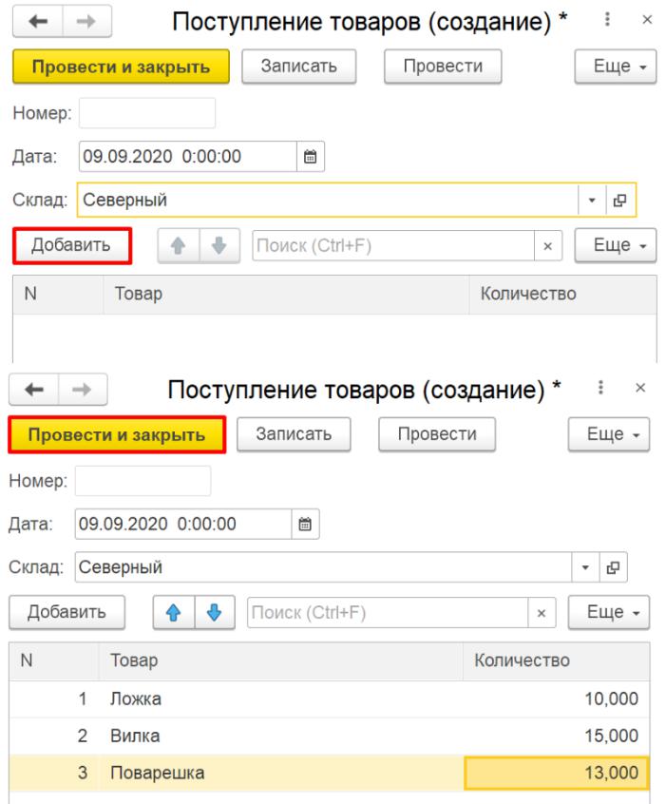Click the red-outlined Провести и закрыть button

(x=117, y=435)
